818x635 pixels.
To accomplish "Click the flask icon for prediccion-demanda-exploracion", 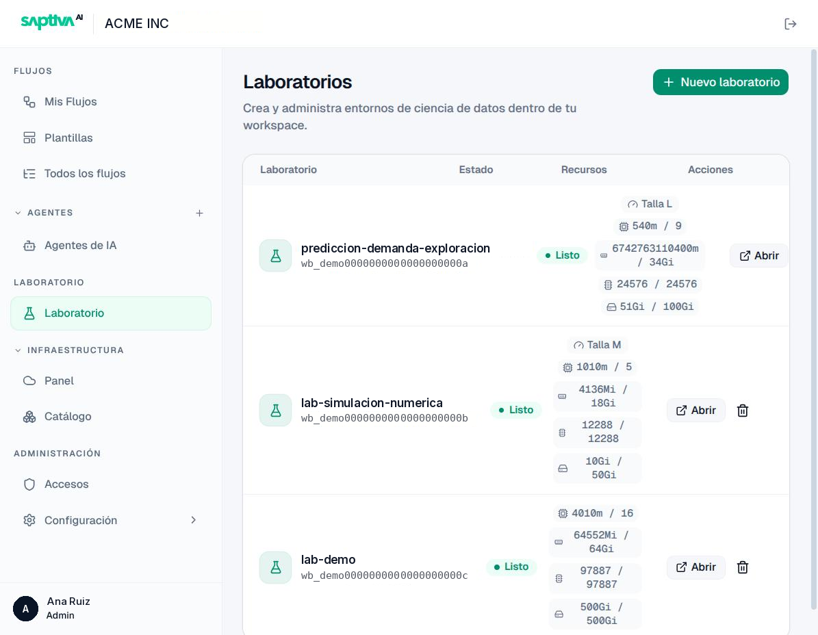I will 275,255.
